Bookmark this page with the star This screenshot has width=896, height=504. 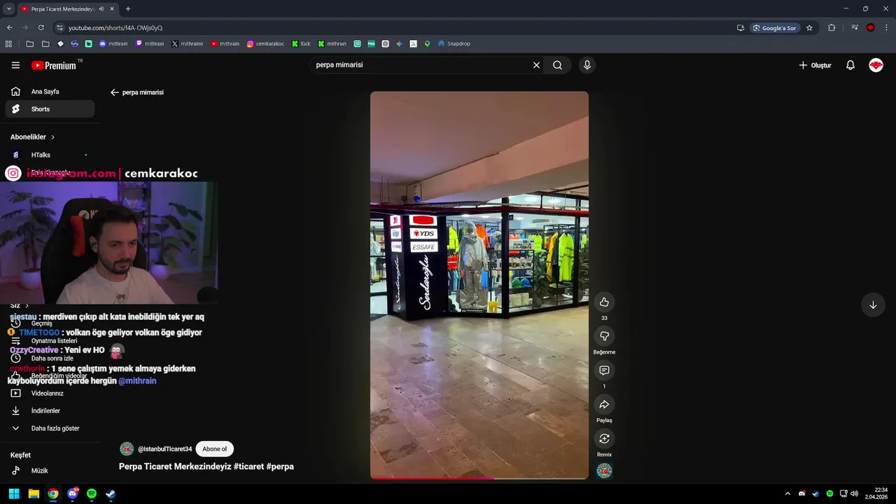[x=809, y=28]
